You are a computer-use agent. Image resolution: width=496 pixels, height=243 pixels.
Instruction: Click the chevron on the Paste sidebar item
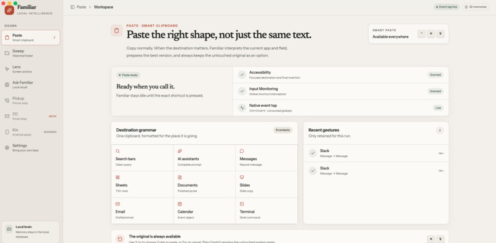pyautogui.click(x=54, y=37)
